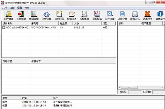Viewport: 165px width, 109px height.
Task: Click the 退出程序 (exit program) X icon
Action: point(147,14)
